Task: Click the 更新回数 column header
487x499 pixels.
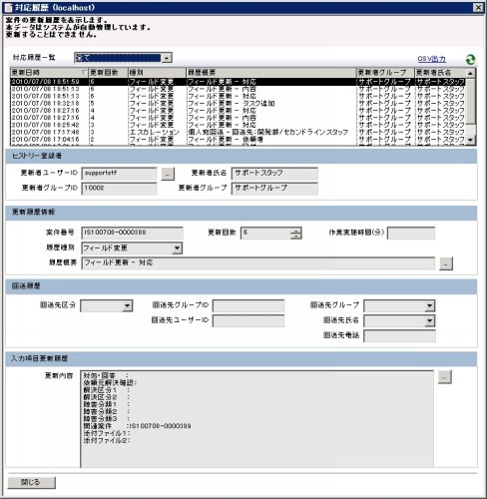Action: (109, 73)
